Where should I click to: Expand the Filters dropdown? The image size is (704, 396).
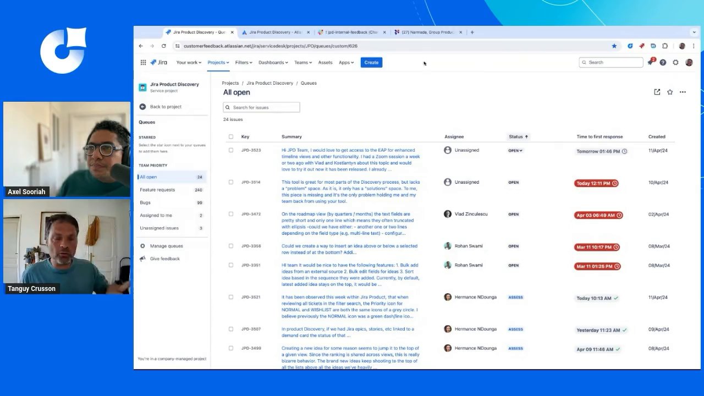pyautogui.click(x=244, y=62)
